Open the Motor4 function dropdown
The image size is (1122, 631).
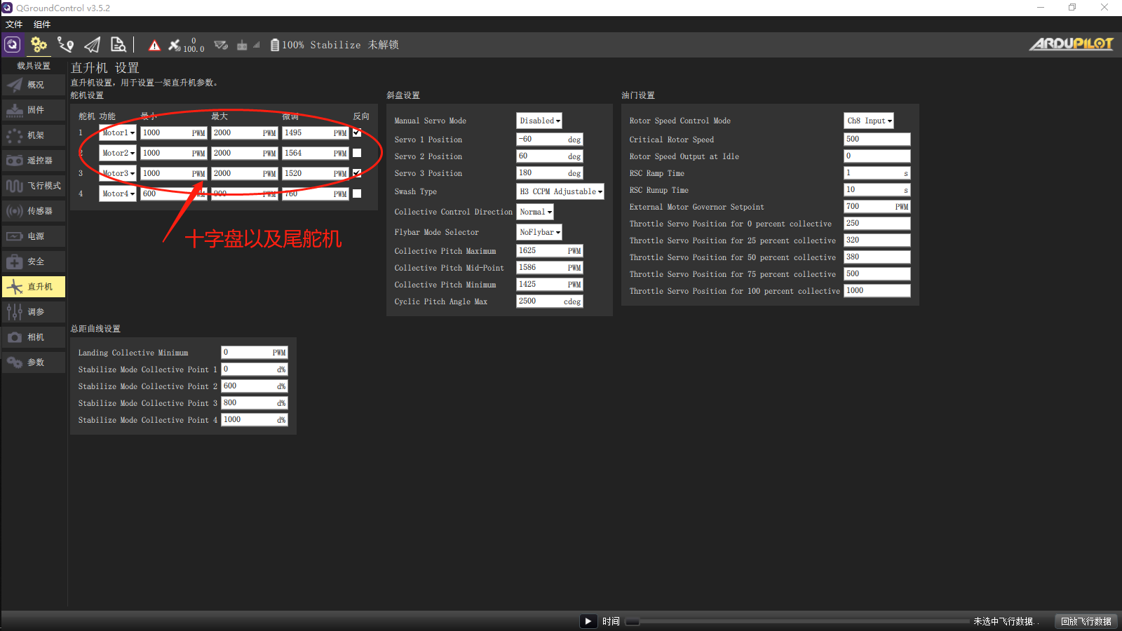118,194
